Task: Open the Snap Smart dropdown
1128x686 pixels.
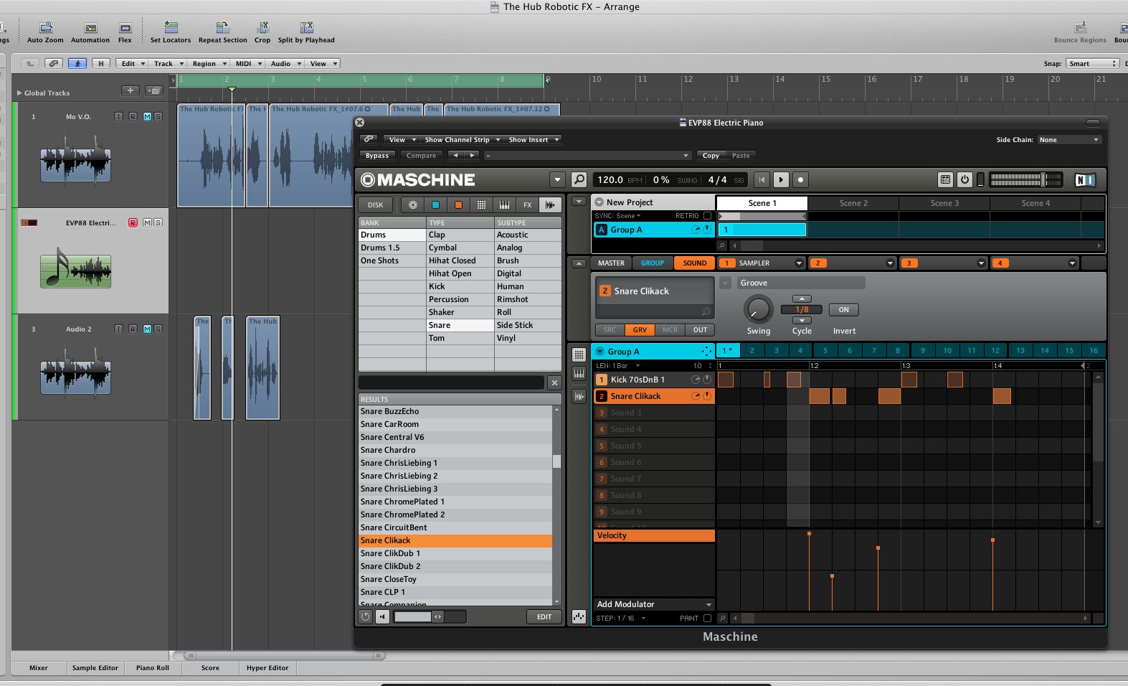Action: click(x=1092, y=63)
